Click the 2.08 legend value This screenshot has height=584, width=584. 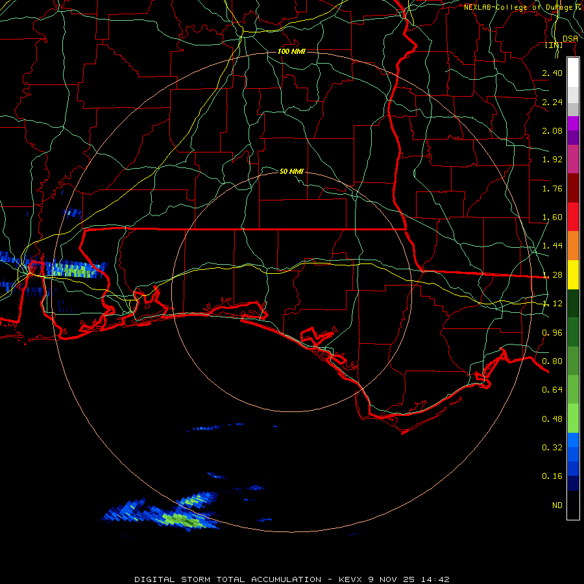point(552,130)
